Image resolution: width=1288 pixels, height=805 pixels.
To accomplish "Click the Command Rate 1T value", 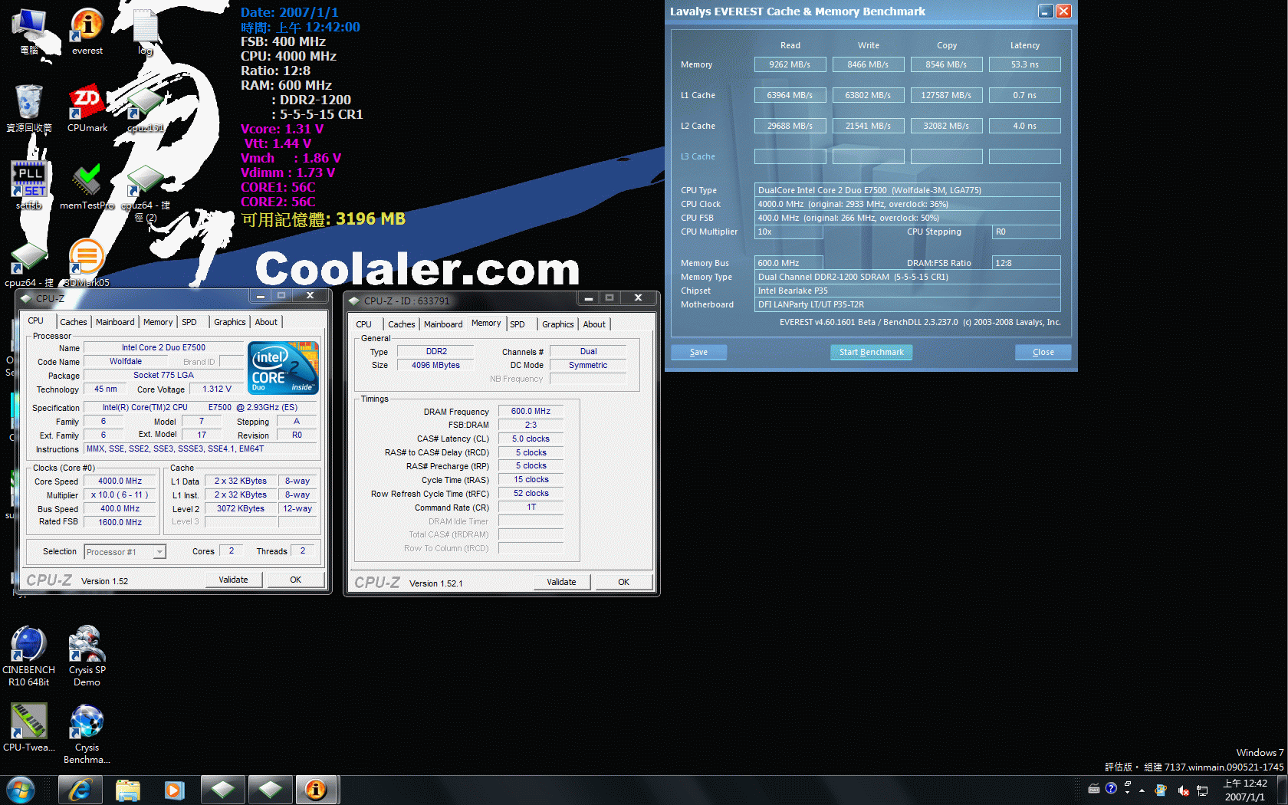I will point(531,507).
